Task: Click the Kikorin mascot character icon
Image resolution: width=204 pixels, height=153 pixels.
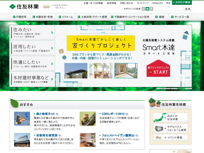Action: (47, 6)
